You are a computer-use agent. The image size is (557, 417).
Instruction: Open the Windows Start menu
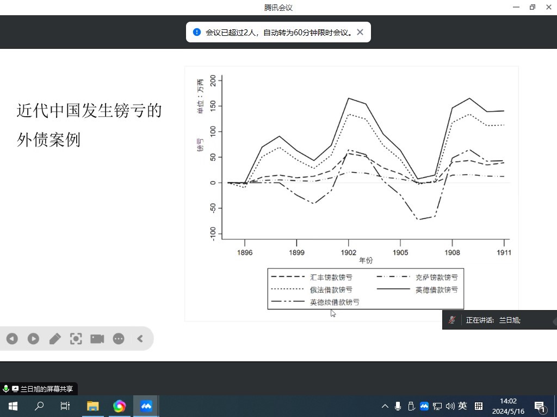pos(13,406)
